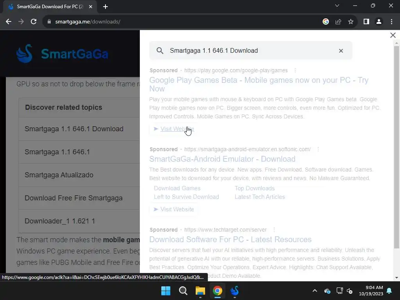The image size is (400, 300).
Task: Open File Explorer from taskbar
Action: point(200,291)
